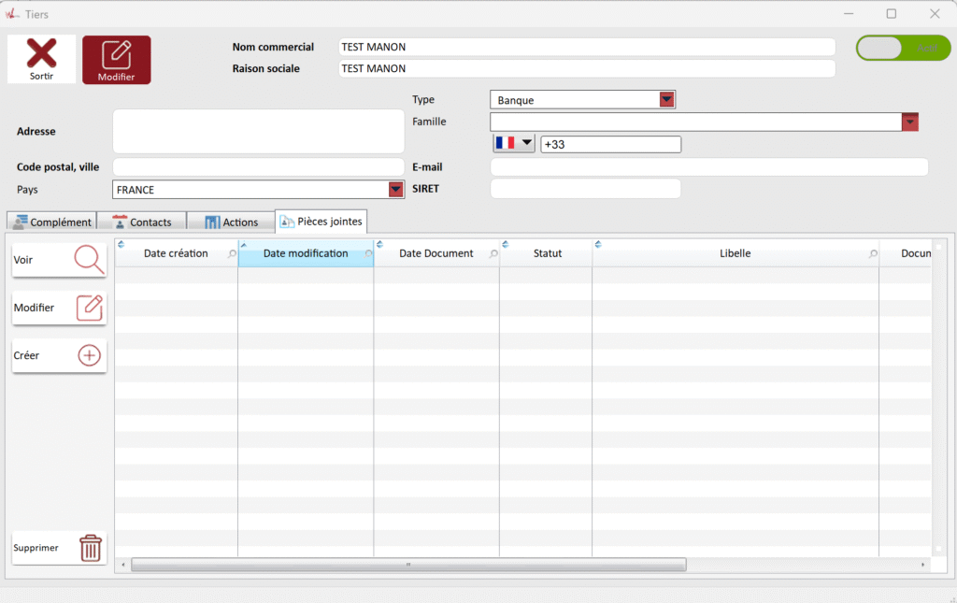957x603 pixels.
Task: Open the French flag country code selector
Action: click(x=514, y=143)
